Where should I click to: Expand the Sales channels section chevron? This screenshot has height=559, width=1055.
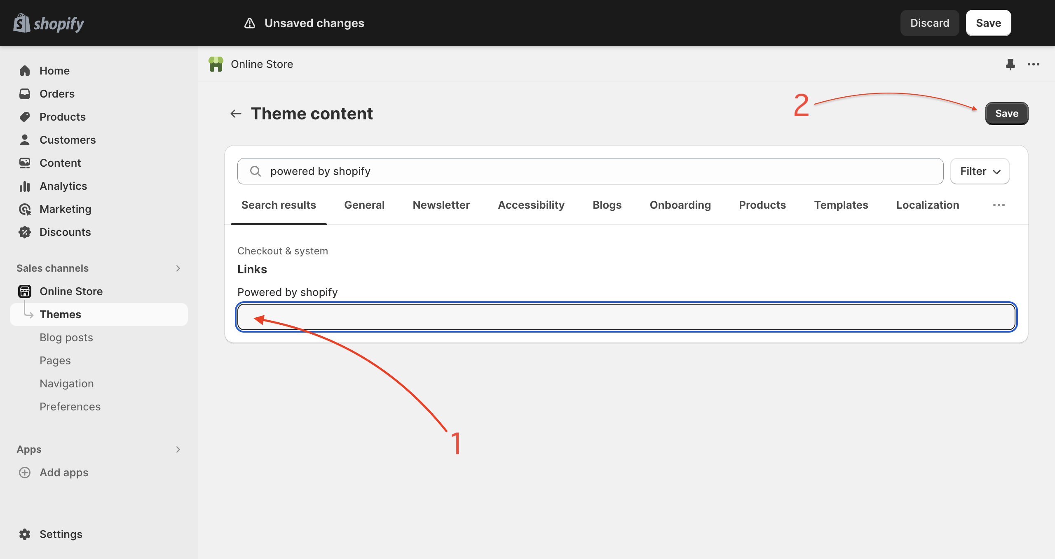(x=178, y=268)
